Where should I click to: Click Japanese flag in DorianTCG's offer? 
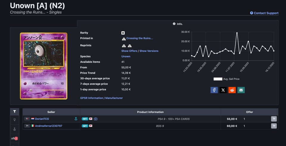91,119
